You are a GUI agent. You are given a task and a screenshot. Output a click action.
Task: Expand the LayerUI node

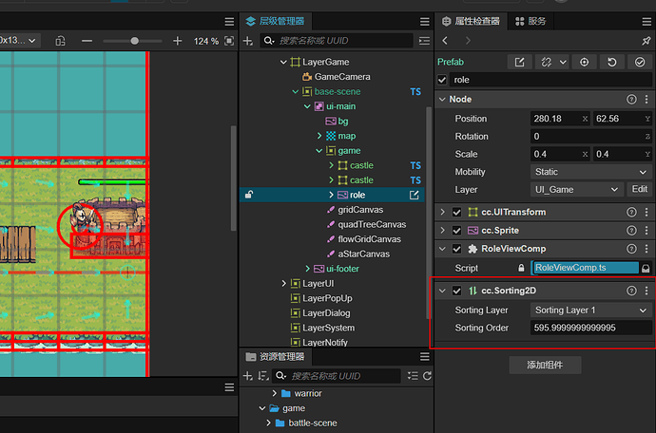coord(283,283)
